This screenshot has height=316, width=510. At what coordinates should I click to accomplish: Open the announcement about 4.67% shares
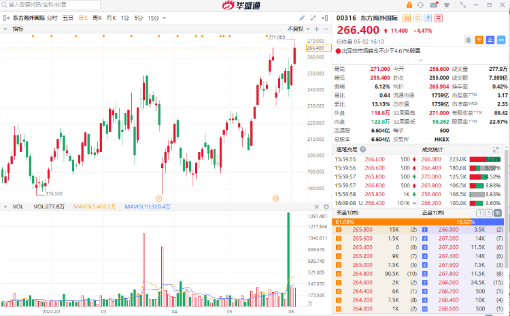coord(381,51)
